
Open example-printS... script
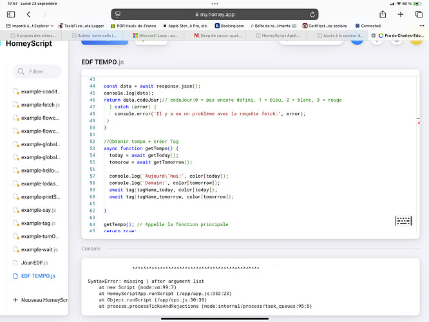(x=41, y=197)
